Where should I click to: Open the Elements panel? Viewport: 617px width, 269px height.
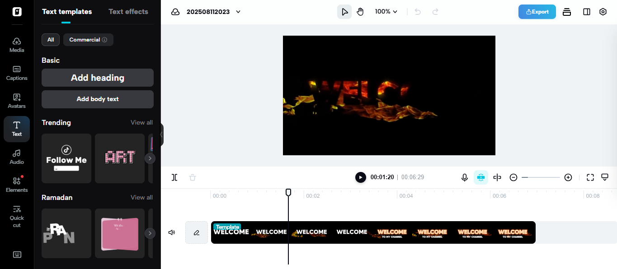pos(16,184)
